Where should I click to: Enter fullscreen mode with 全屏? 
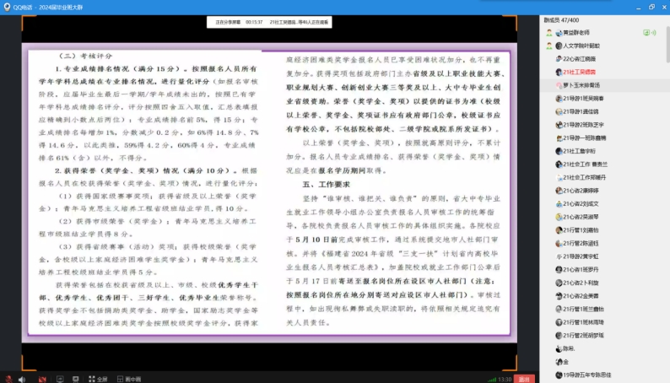coord(96,379)
